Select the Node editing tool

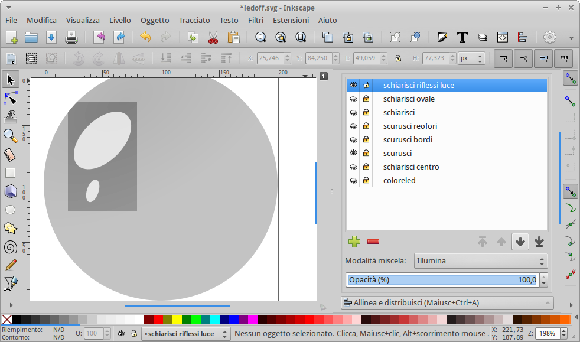pyautogui.click(x=10, y=98)
